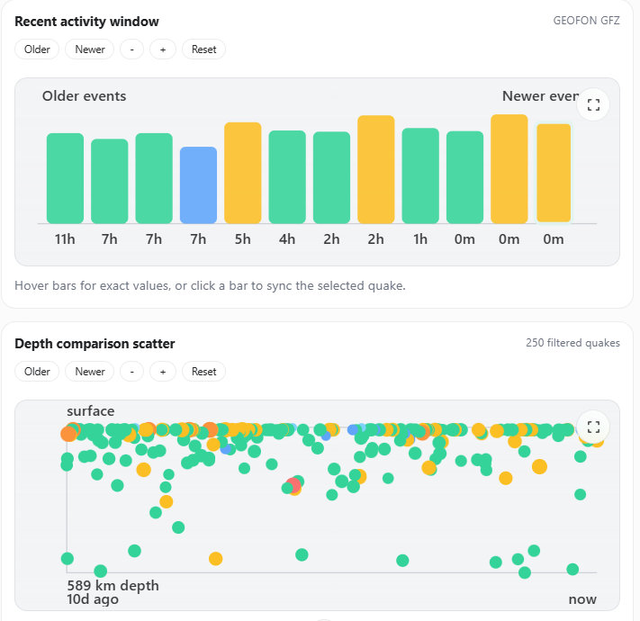Select the green 11h bar
The height and width of the screenshot is (621, 640).
tap(65, 178)
